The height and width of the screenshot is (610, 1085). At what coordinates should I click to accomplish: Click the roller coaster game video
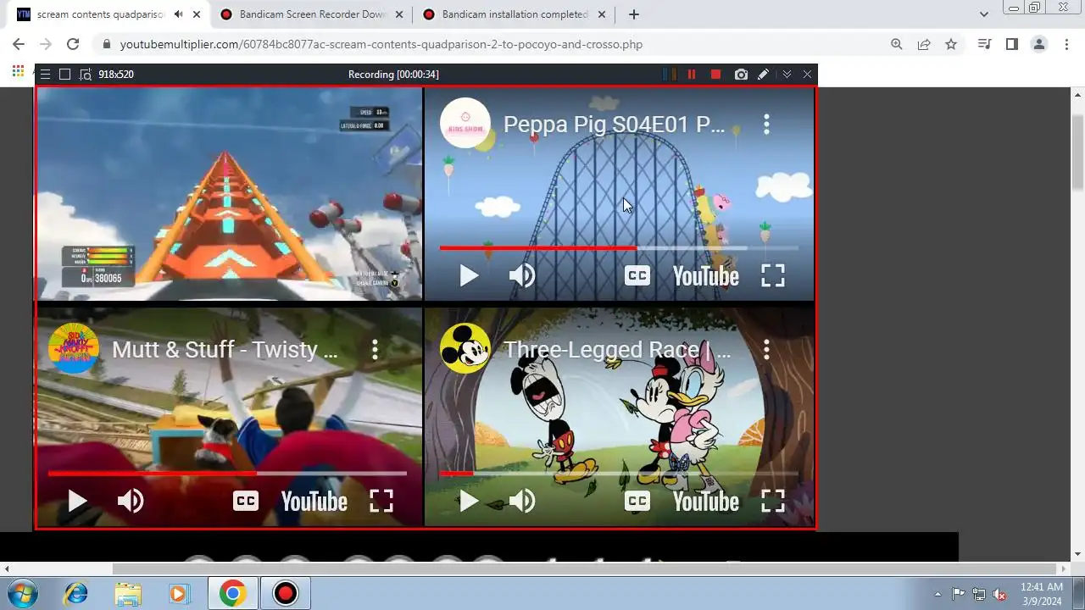(x=229, y=194)
